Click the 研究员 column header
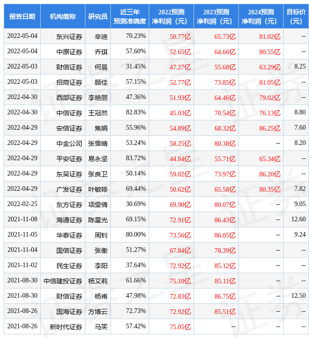 click(x=98, y=17)
